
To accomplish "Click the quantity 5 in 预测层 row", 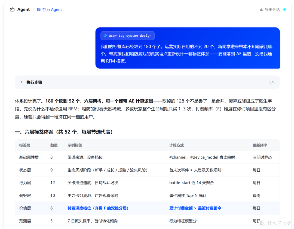I will tap(51, 221).
